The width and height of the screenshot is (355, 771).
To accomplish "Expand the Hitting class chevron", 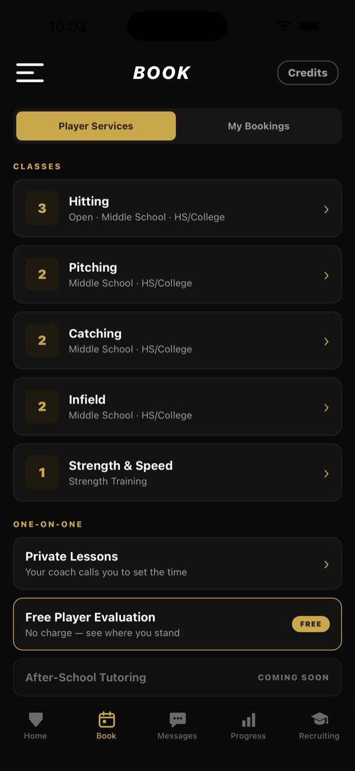I will [326, 209].
